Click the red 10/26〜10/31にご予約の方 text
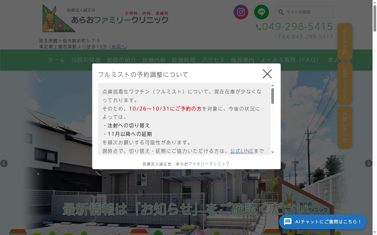Image resolution: width=377 pixels, height=235 pixels. 165,109
